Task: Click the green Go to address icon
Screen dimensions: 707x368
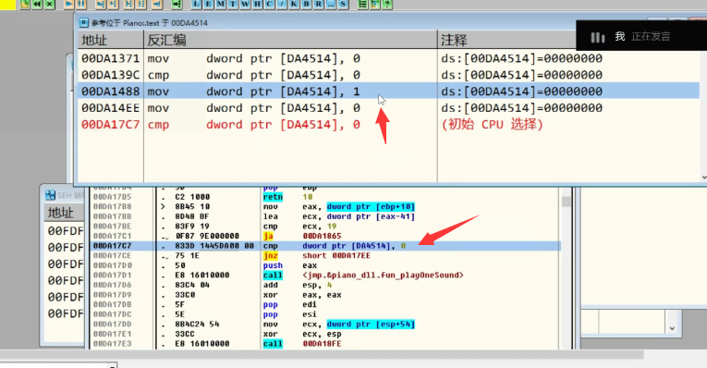Action: tap(177, 4)
